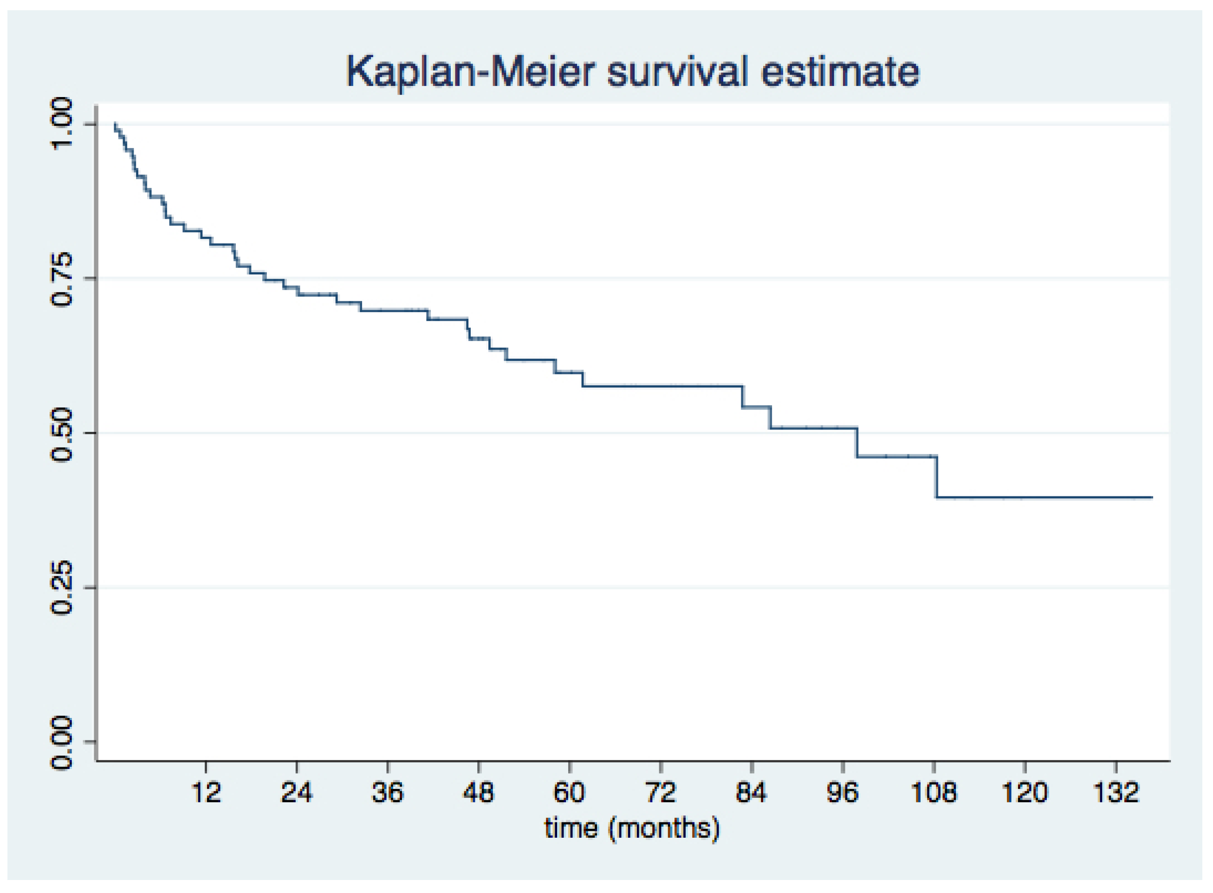
Task: Select the 0.50 y-axis label
Action: point(61,433)
